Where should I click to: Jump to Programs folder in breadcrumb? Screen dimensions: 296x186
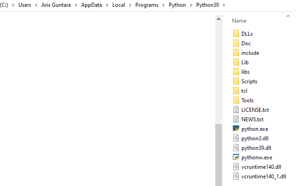(147, 5)
